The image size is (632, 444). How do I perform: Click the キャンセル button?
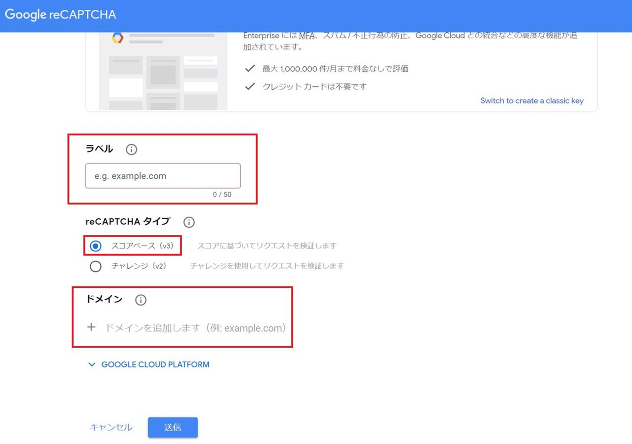tap(111, 427)
